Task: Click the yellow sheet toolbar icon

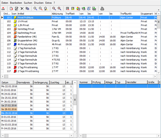Action: coord(73,9)
